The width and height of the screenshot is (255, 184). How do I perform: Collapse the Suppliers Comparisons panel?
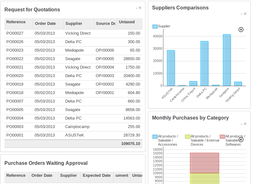241,14
